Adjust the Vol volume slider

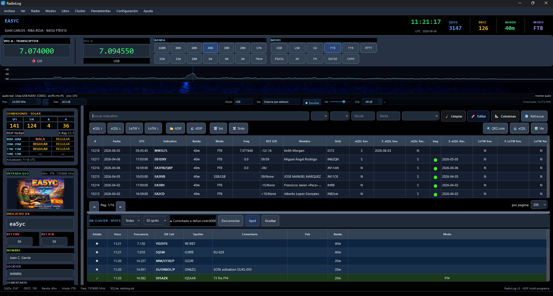[340, 102]
